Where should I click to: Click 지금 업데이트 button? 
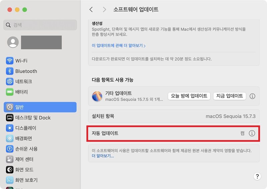pyautogui.click(x=230, y=96)
